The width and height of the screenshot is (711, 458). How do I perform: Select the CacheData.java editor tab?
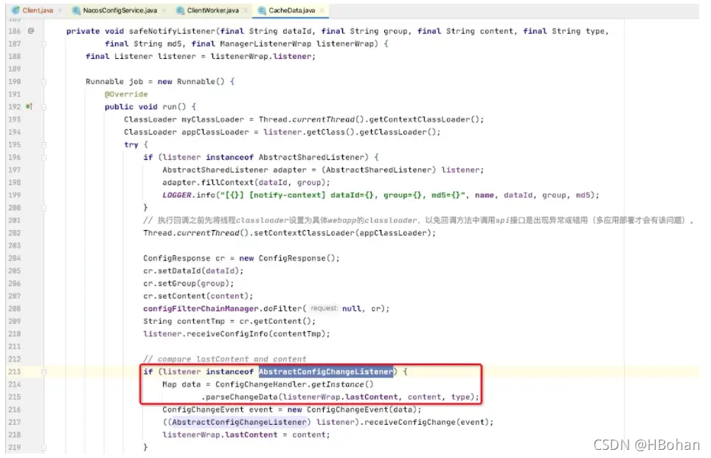point(291,10)
